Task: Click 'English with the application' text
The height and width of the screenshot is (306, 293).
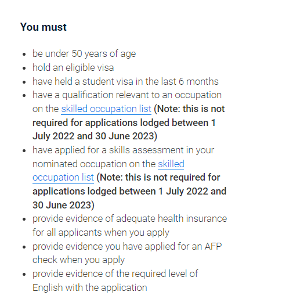Action: [x=90, y=287]
